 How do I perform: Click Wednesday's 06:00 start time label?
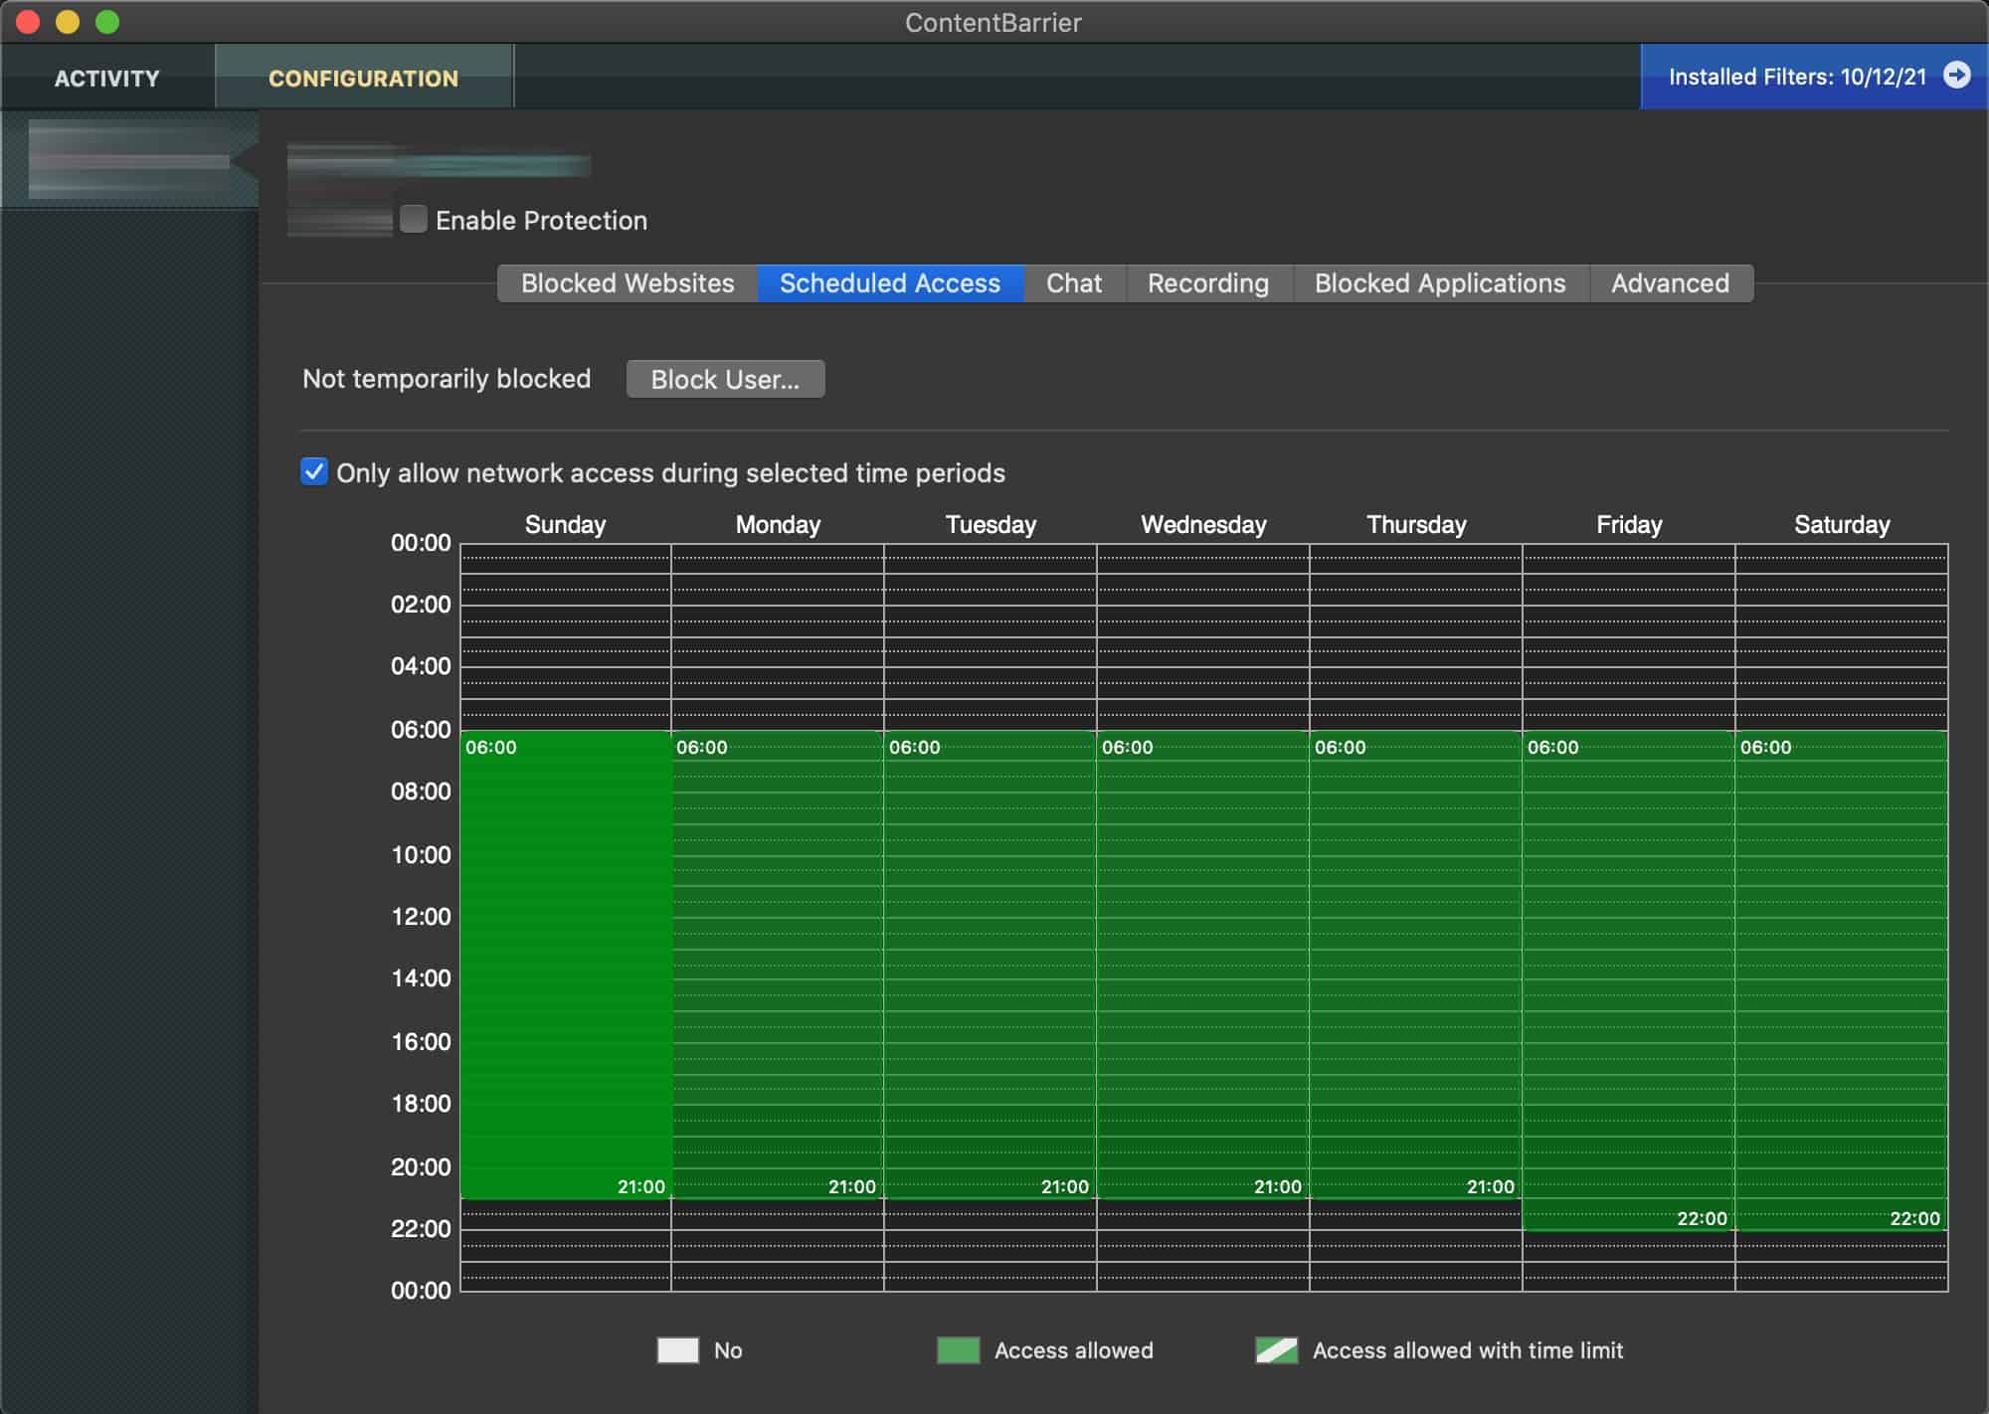click(x=1127, y=747)
